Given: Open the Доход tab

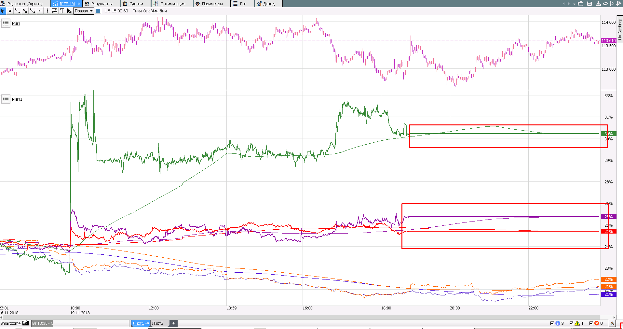Looking at the screenshot, I should pos(268,4).
